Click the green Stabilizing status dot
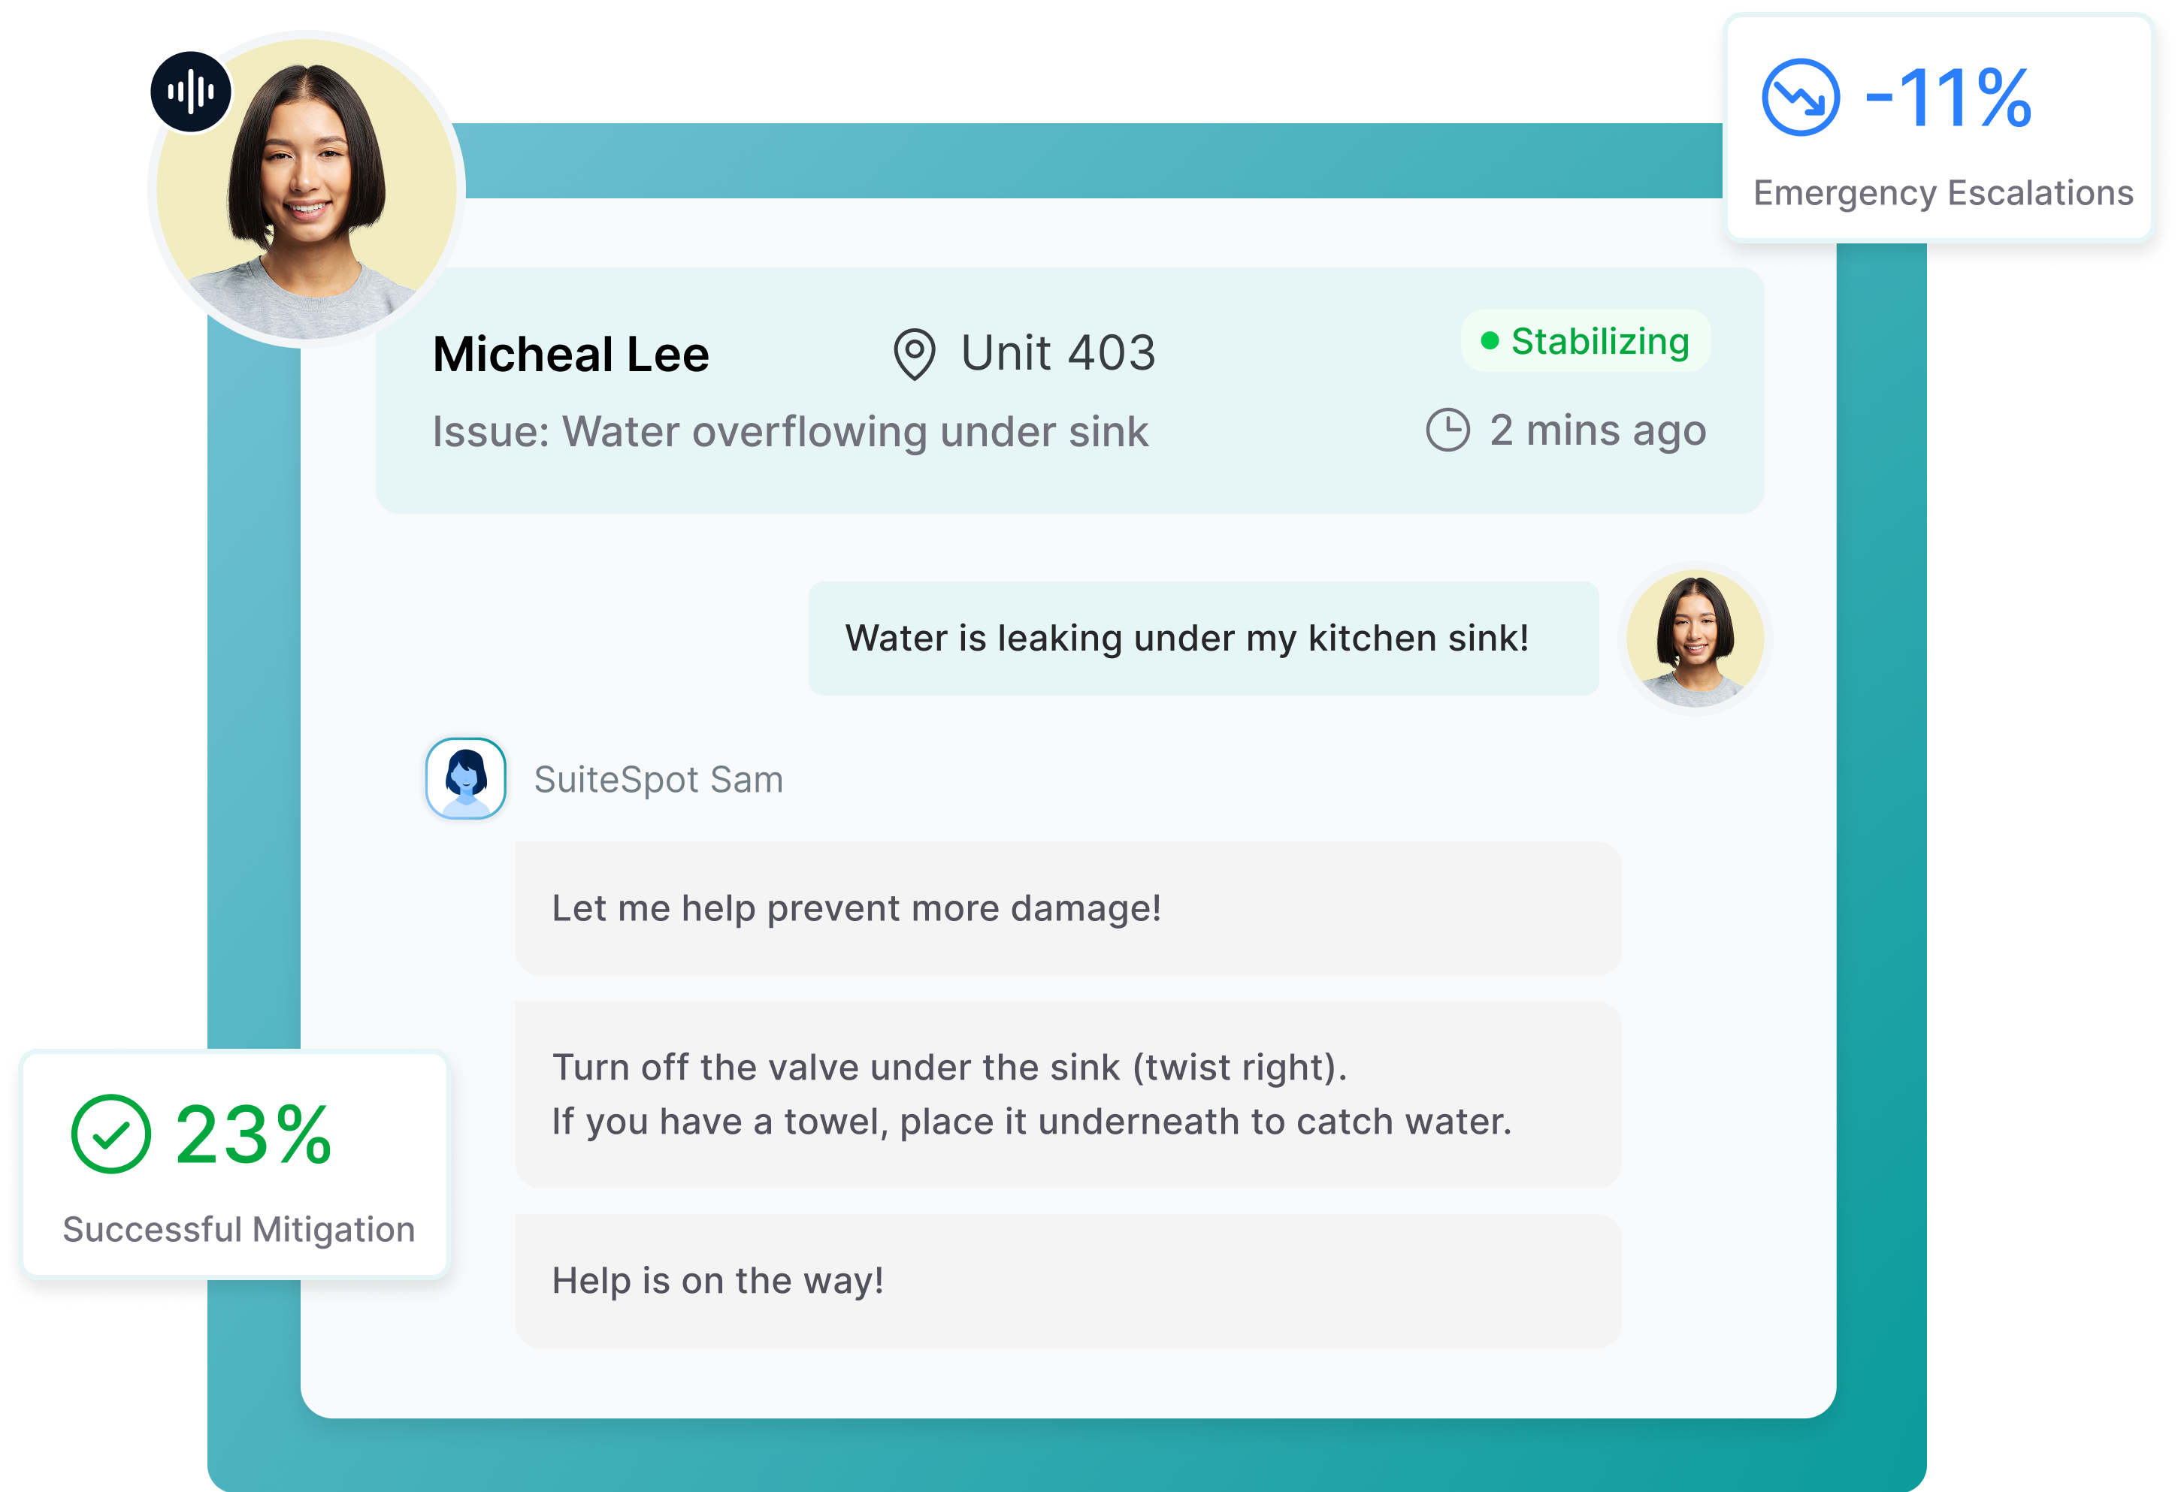 point(1489,341)
